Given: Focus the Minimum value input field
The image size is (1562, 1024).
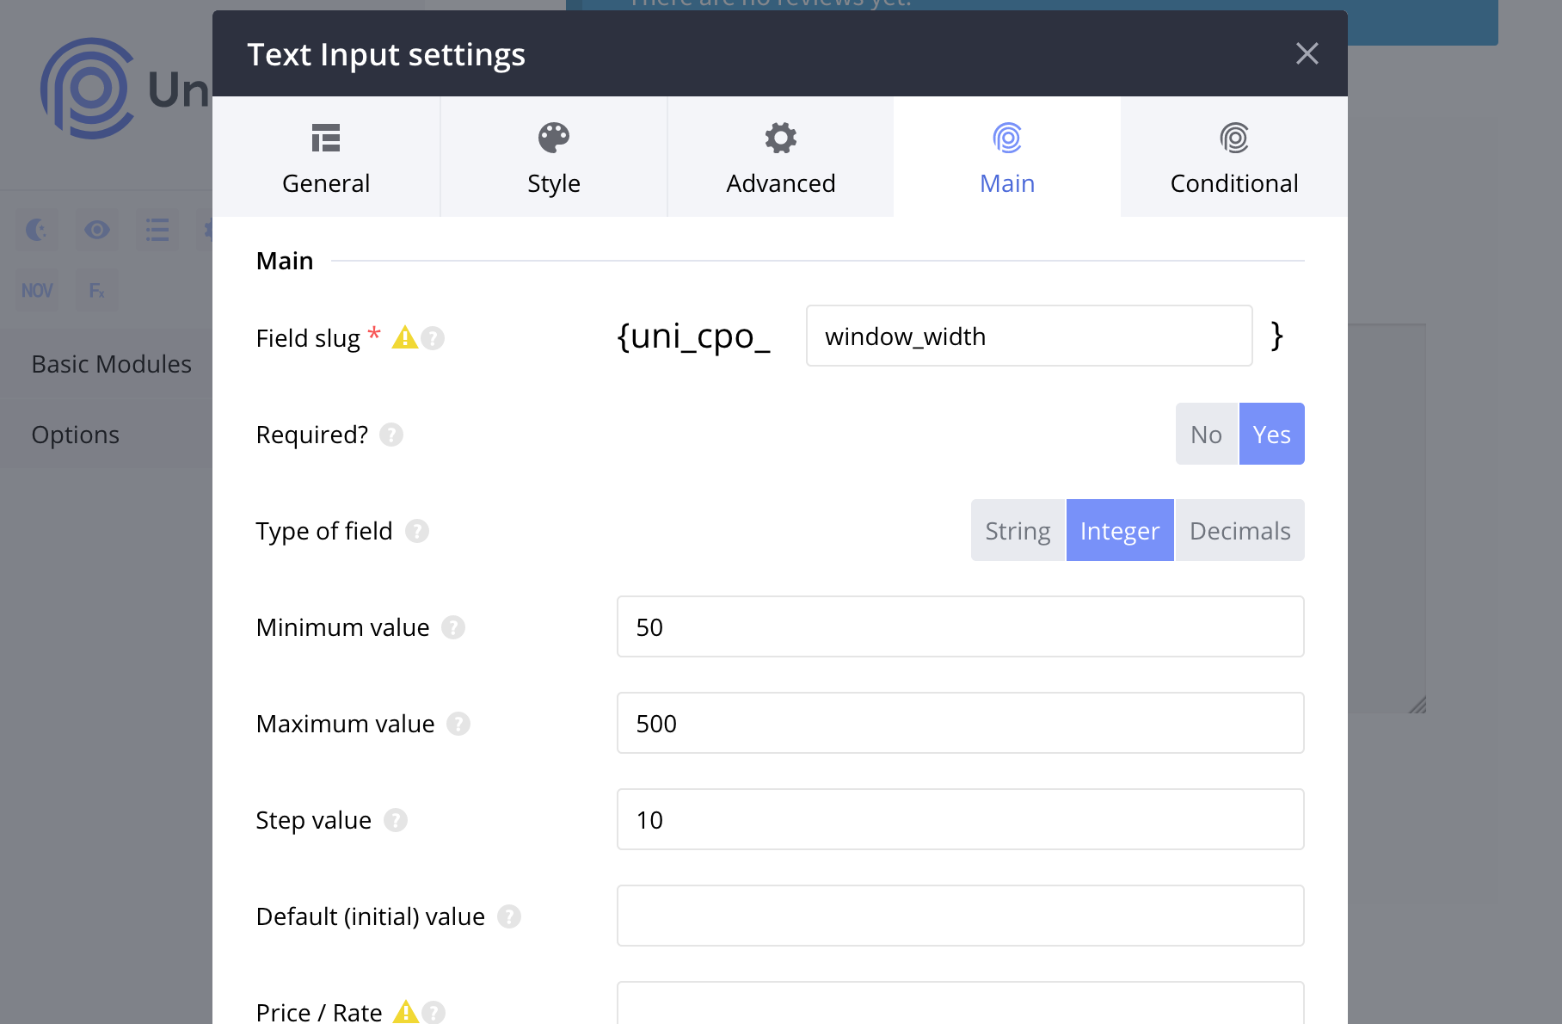Looking at the screenshot, I should [x=960, y=627].
